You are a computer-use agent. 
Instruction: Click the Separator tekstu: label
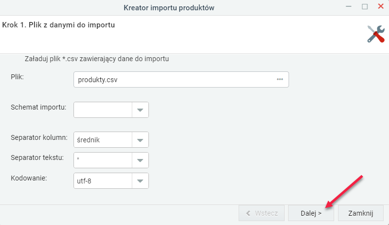[x=37, y=157]
